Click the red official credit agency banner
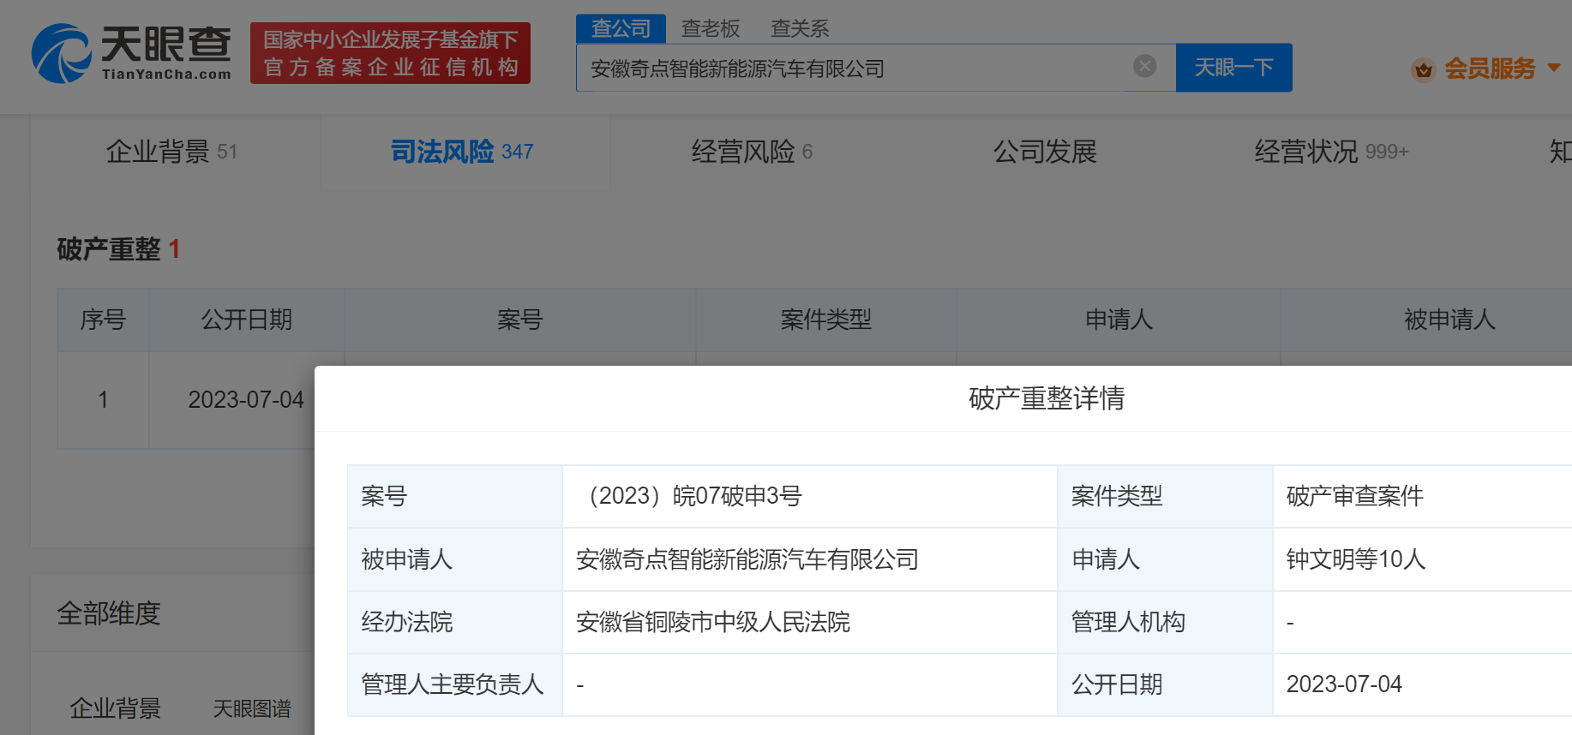This screenshot has width=1572, height=735. point(390,53)
